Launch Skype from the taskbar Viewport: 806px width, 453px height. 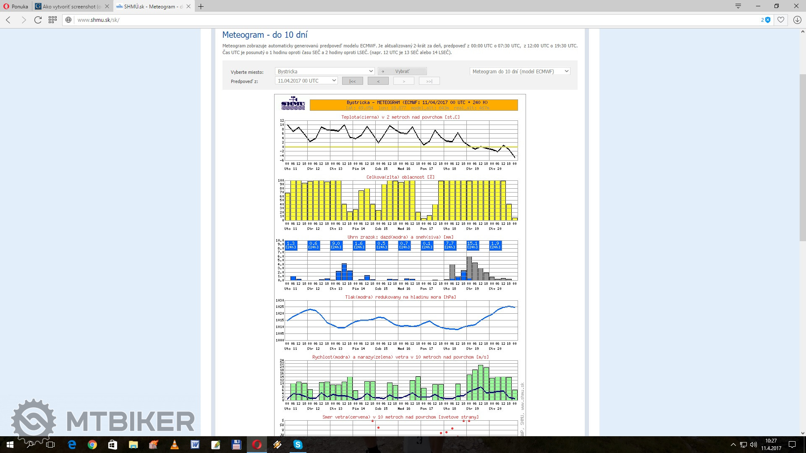click(x=298, y=445)
